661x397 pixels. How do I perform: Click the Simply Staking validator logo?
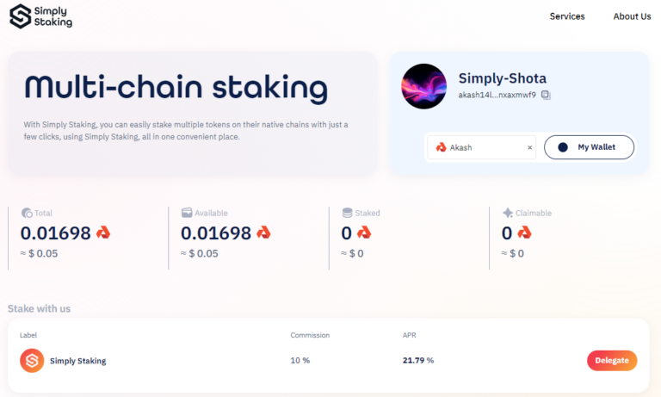pyautogui.click(x=32, y=361)
